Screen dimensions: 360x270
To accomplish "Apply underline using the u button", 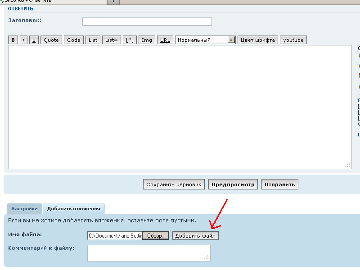I will 34,40.
